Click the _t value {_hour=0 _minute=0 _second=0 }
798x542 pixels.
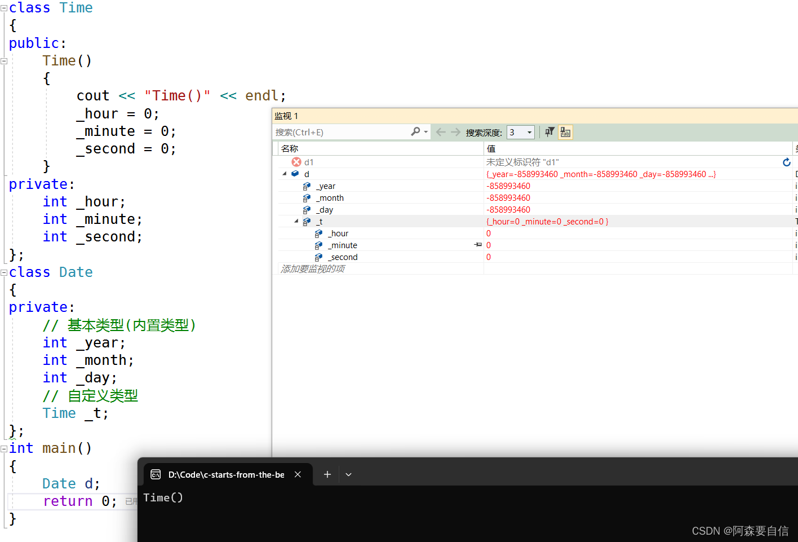(547, 222)
